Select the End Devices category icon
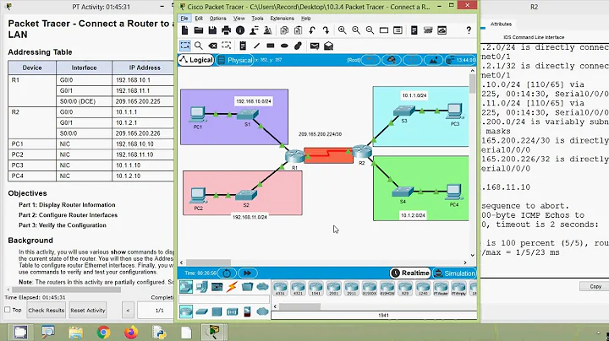This screenshot has height=341, width=609. tap(201, 287)
